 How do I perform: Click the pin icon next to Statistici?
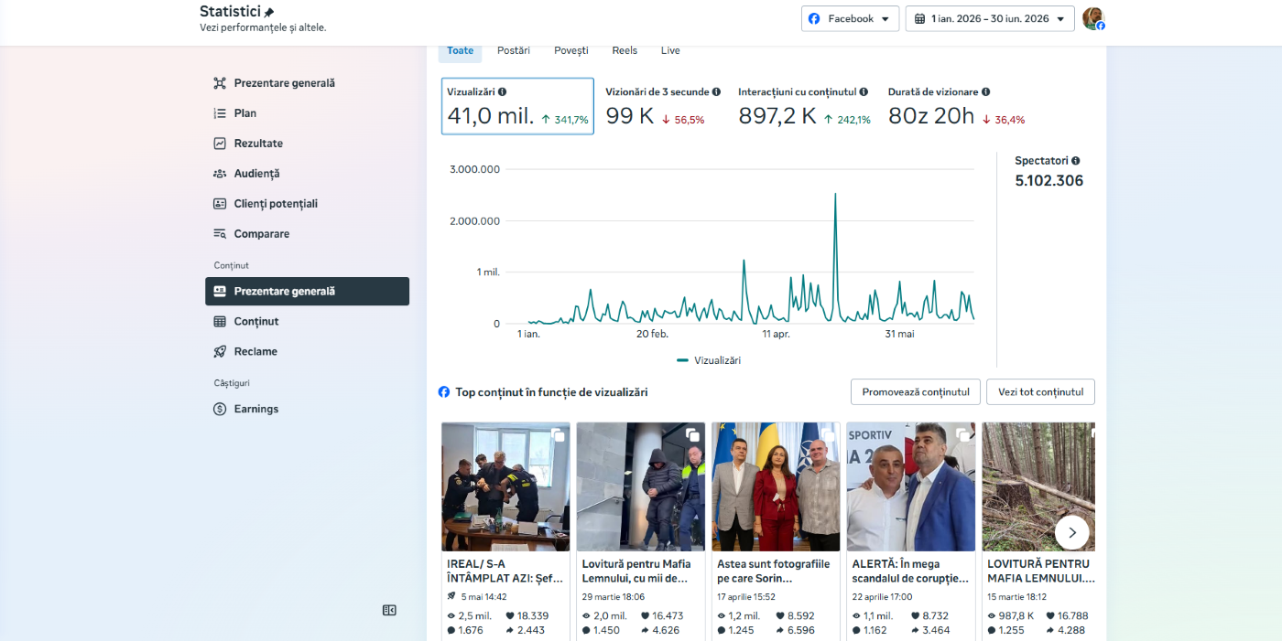[x=269, y=13]
